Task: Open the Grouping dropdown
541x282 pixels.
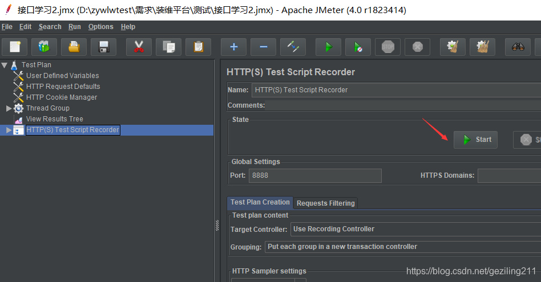Action: tap(403, 247)
